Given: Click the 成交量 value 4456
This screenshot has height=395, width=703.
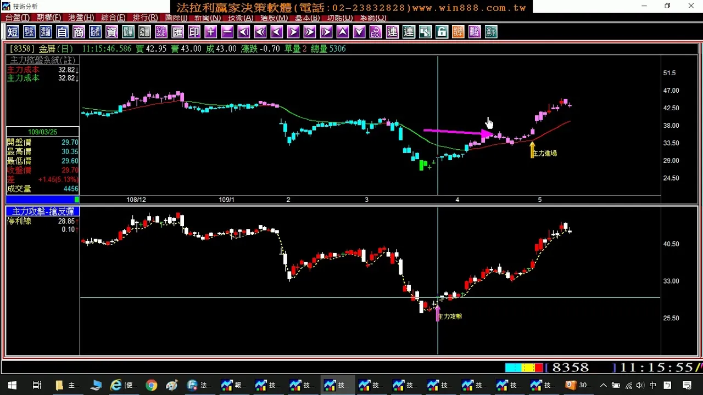Looking at the screenshot, I should (x=71, y=189).
